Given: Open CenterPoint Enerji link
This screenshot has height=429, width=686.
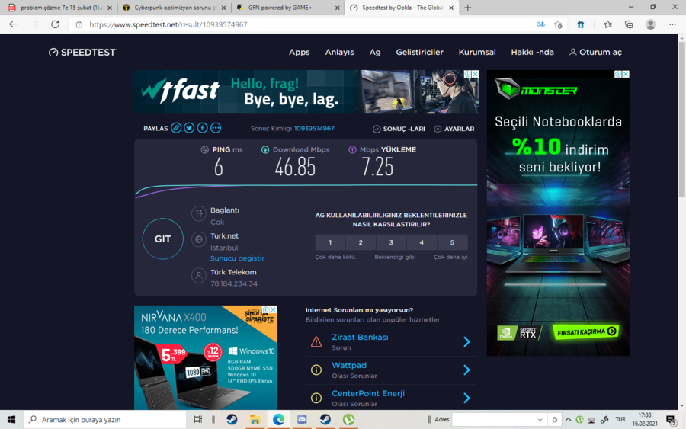Looking at the screenshot, I should pos(368,393).
